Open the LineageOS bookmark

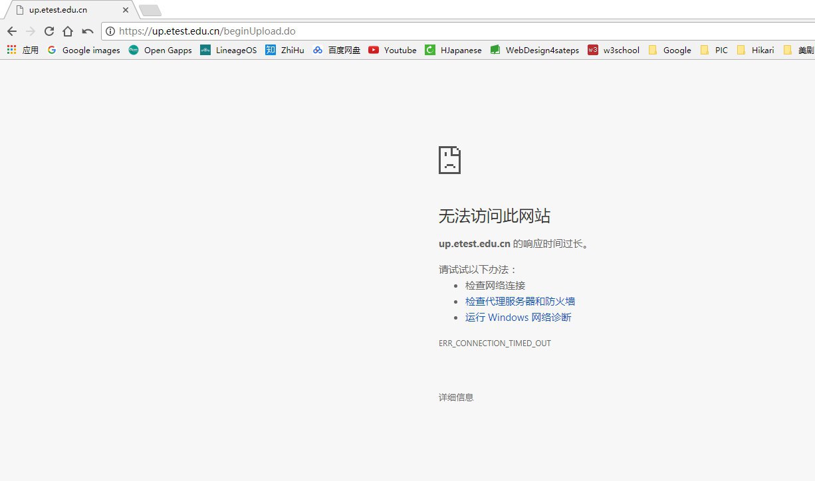click(228, 50)
